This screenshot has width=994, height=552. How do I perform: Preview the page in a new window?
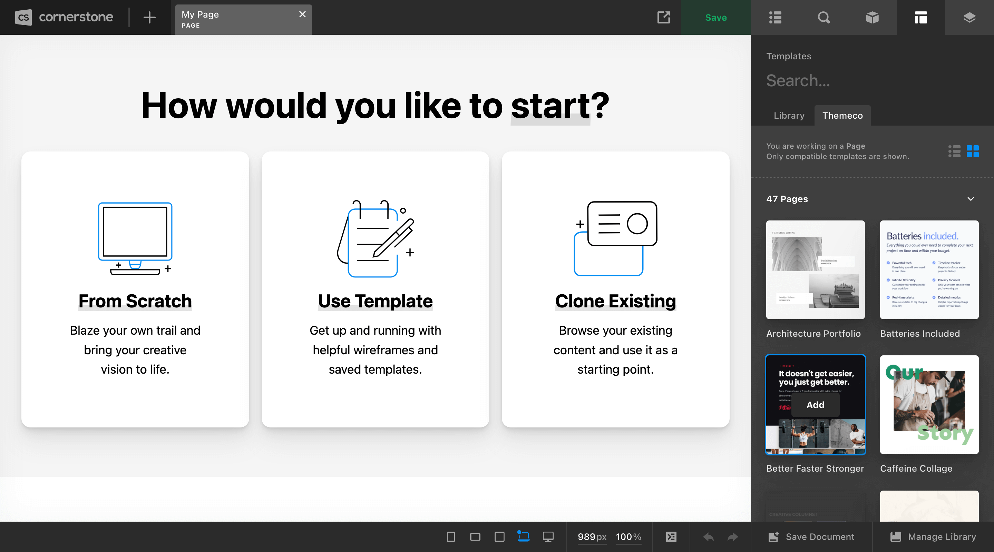point(663,17)
